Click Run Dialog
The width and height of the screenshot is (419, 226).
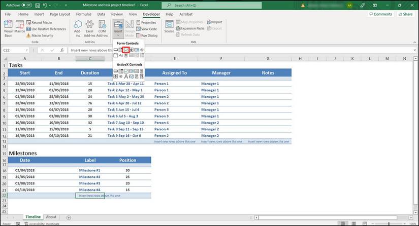pyautogui.click(x=147, y=35)
